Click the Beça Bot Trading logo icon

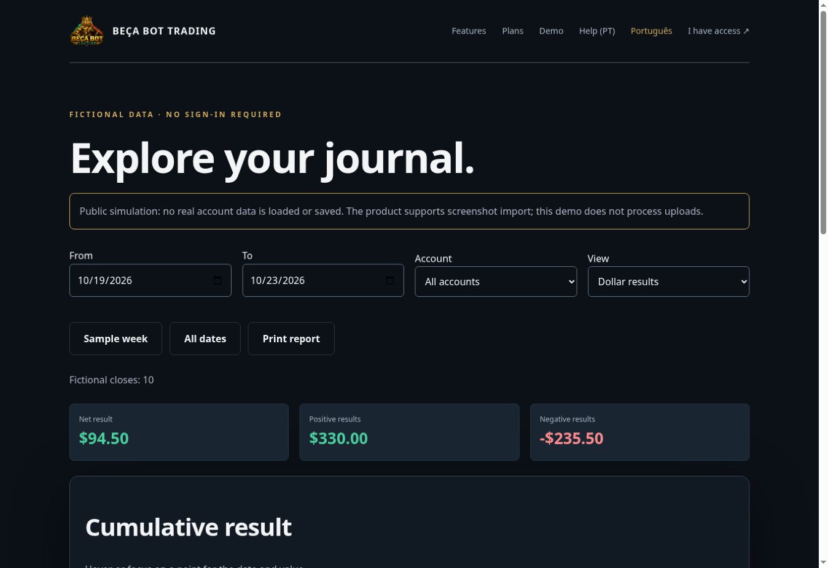coord(87,31)
